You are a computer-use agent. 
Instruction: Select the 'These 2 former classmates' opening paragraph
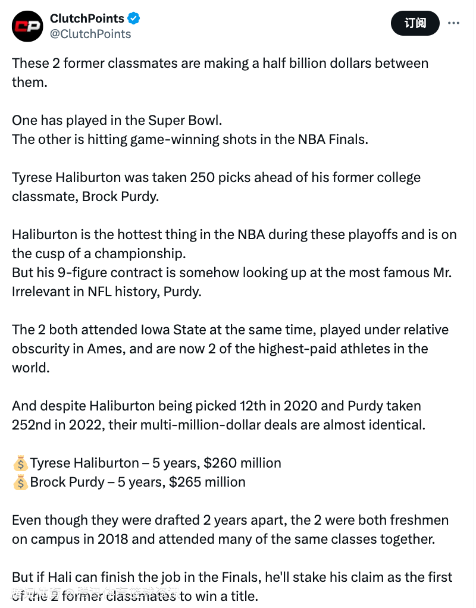220,73
